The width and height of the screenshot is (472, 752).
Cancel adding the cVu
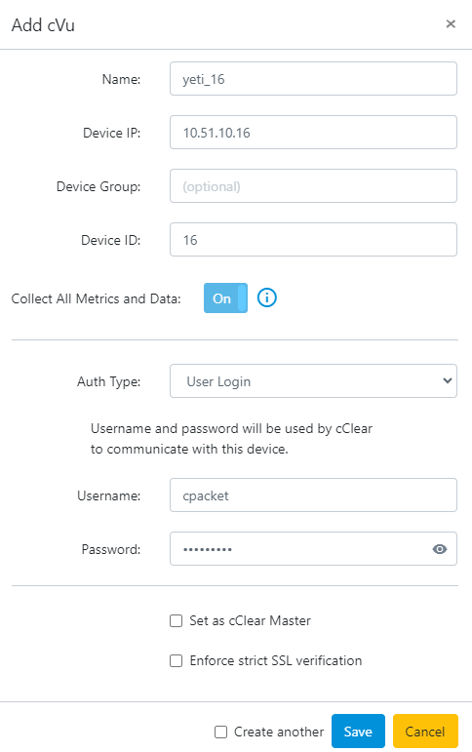point(425,732)
